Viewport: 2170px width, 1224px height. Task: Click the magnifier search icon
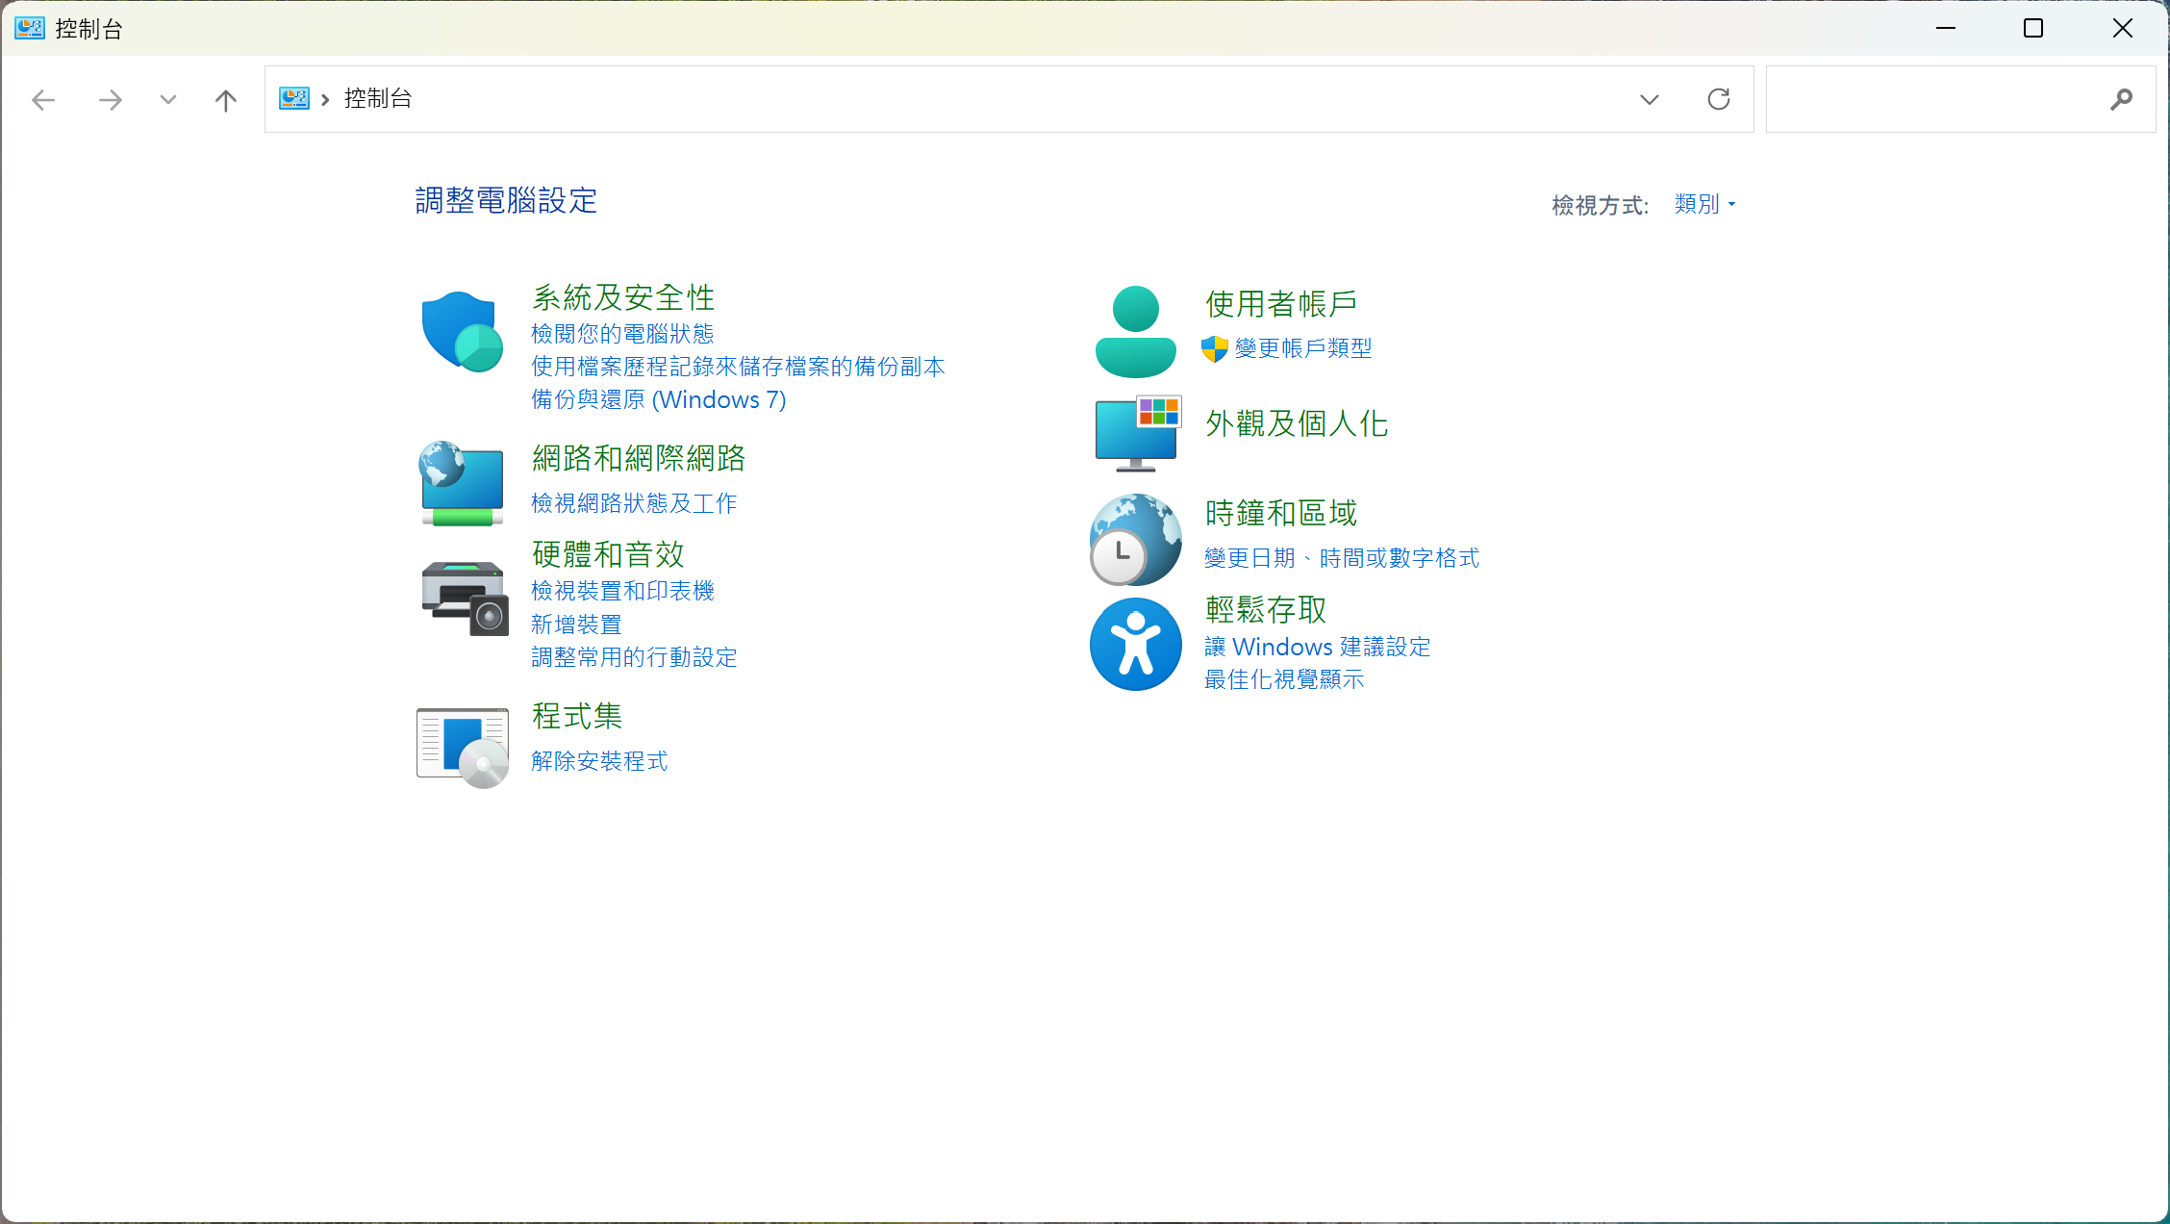click(x=2121, y=99)
